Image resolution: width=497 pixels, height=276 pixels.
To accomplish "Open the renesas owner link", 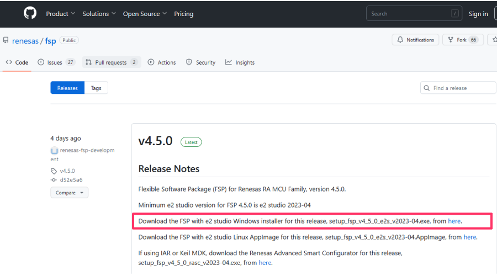I will pyautogui.click(x=25, y=41).
